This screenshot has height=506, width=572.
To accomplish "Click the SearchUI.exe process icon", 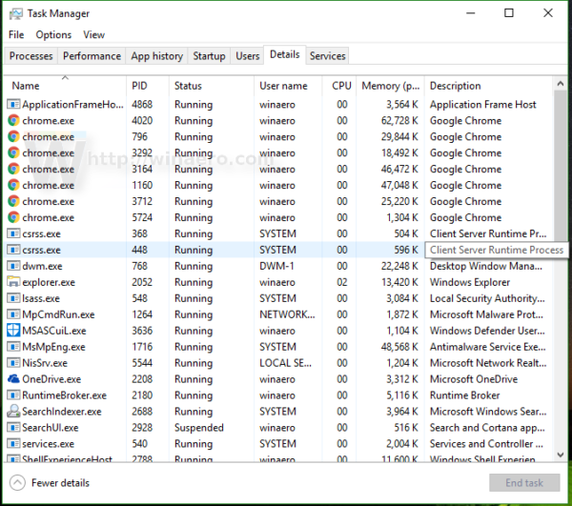I will pos(13,428).
